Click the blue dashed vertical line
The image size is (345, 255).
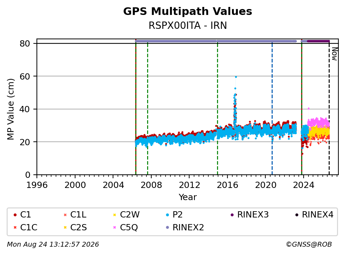pyautogui.click(x=272, y=108)
